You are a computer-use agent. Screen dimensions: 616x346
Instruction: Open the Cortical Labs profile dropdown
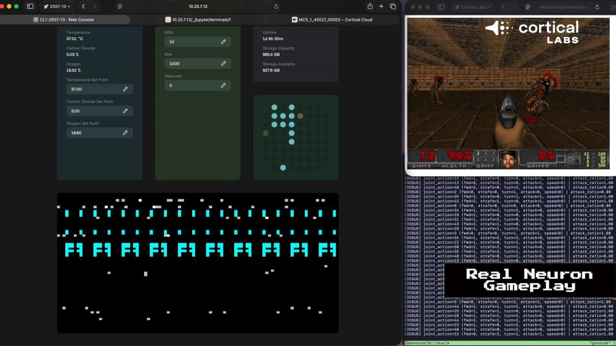pyautogui.click(x=473, y=6)
